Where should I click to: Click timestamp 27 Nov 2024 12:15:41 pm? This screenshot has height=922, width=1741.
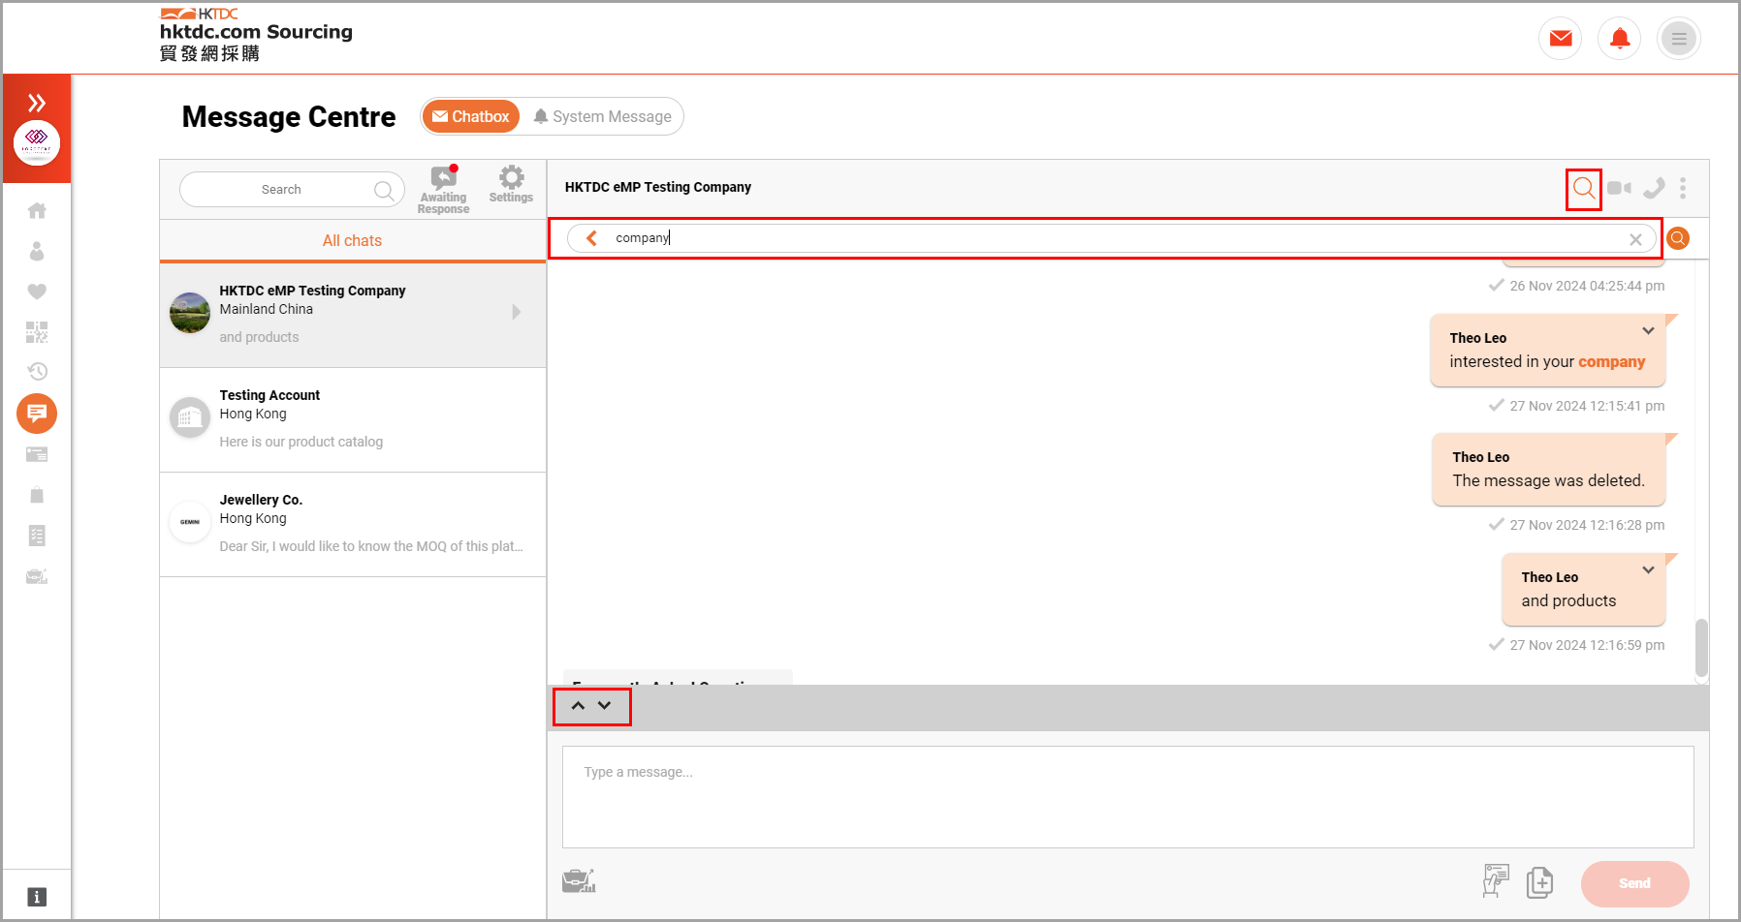(x=1587, y=406)
